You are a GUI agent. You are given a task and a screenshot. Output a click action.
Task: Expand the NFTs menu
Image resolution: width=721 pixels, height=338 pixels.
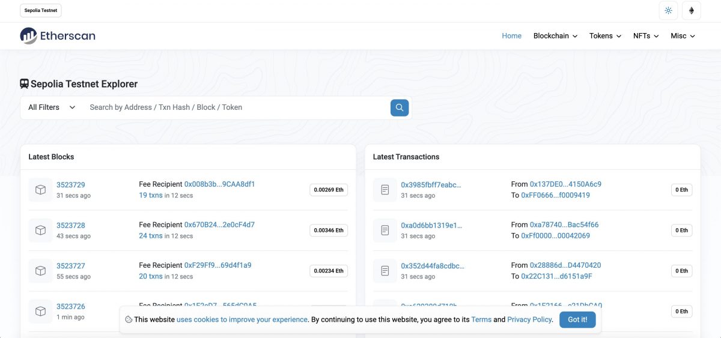[x=646, y=36]
